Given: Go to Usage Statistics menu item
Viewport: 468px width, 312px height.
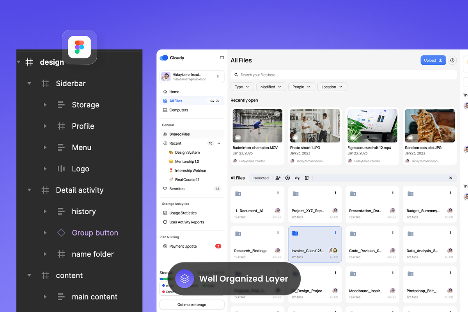Looking at the screenshot, I should (x=183, y=213).
